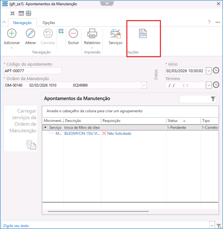The width and height of the screenshot is (223, 229).
Task: Click the Excluir minus icon
Action: click(x=73, y=34)
